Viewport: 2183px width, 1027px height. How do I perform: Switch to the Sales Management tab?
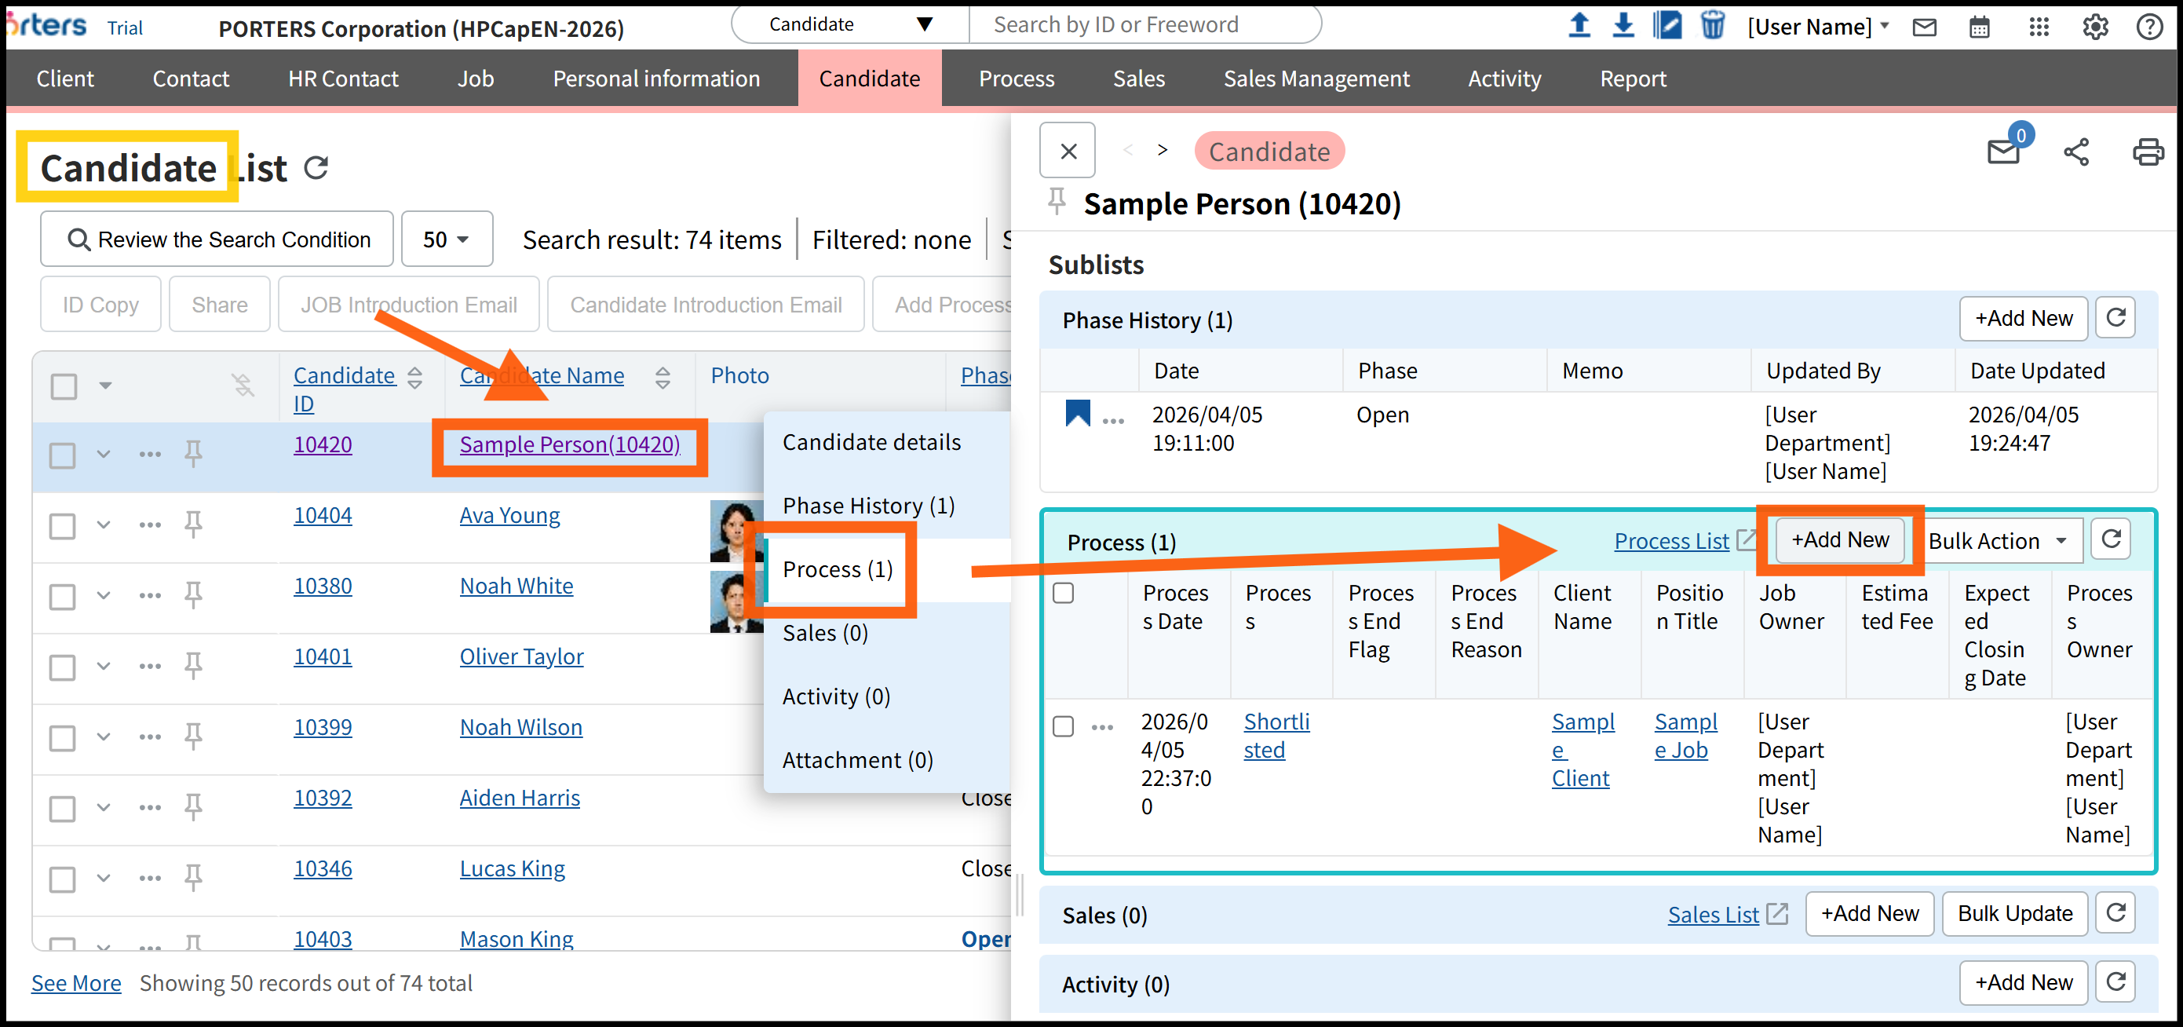tap(1316, 79)
